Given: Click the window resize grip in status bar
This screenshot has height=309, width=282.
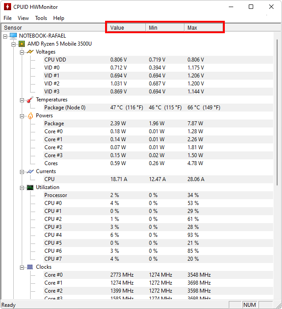Looking at the screenshot, I should (x=278, y=305).
